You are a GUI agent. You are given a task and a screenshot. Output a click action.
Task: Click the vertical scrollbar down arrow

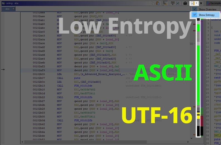pos(192,138)
